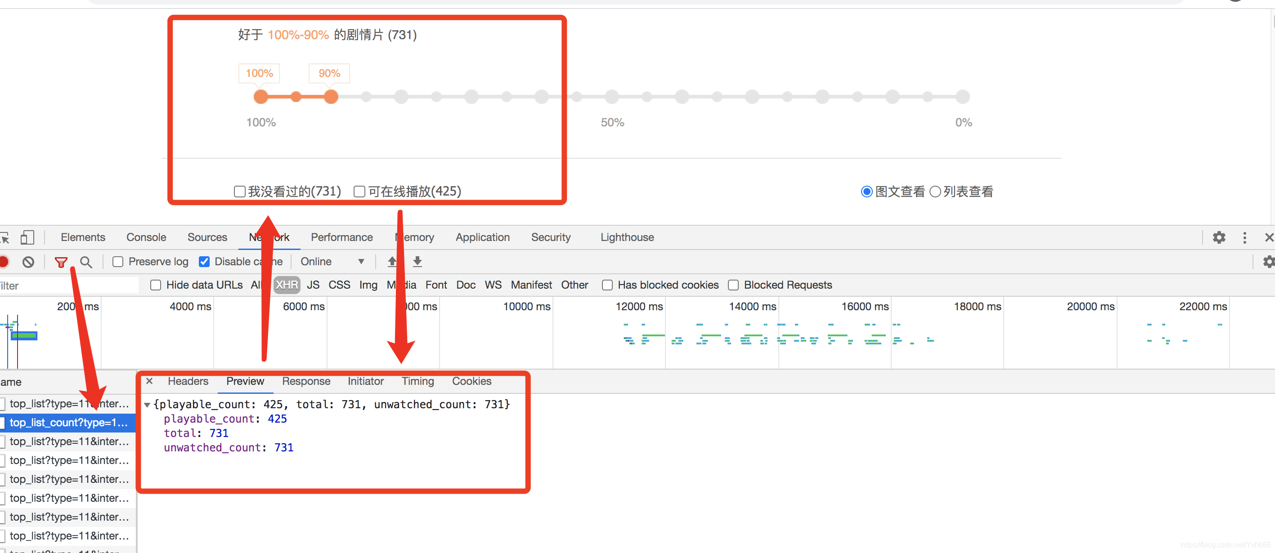The height and width of the screenshot is (553, 1275).
Task: Open the Console tab
Action: tap(146, 237)
